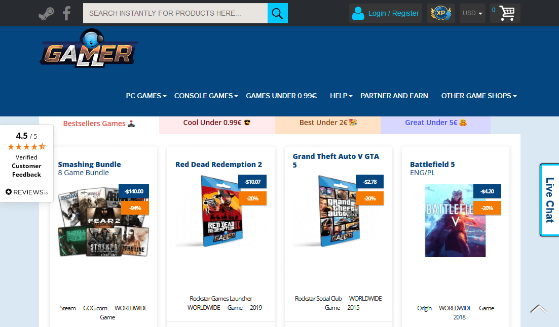559x327 pixels.
Task: Click the REVIEWS.io logo
Action: [x=27, y=192]
